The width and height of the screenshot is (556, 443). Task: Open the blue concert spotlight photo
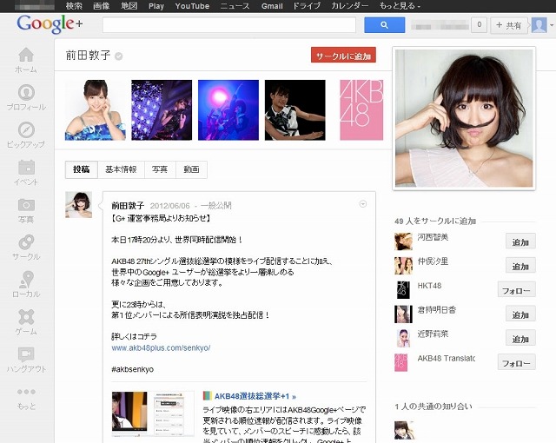(228, 109)
